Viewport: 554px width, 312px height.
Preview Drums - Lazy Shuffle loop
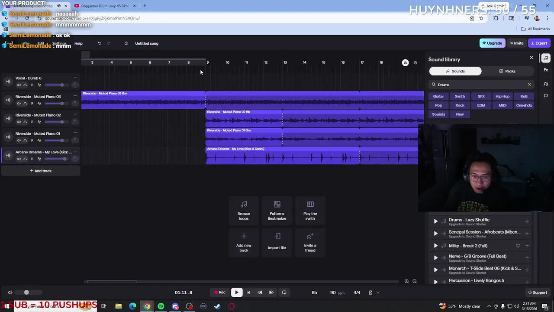click(x=435, y=221)
